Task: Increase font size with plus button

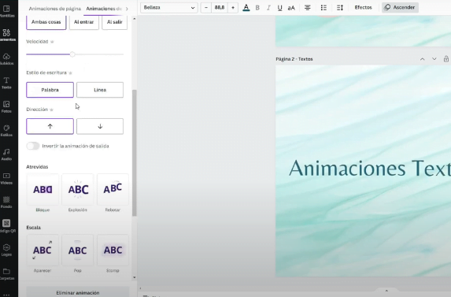Action: click(x=233, y=7)
